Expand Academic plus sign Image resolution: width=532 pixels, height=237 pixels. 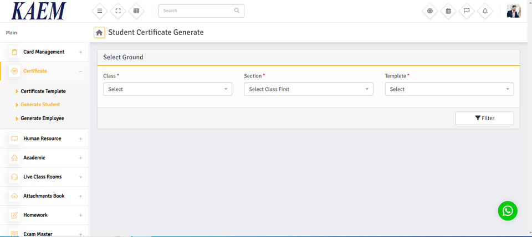pyautogui.click(x=80, y=158)
